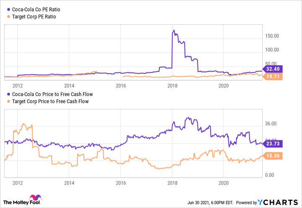Viewport: 302px width, 208px height.
Task: Click the Motley Fool jester hat icon
Action: [34, 199]
